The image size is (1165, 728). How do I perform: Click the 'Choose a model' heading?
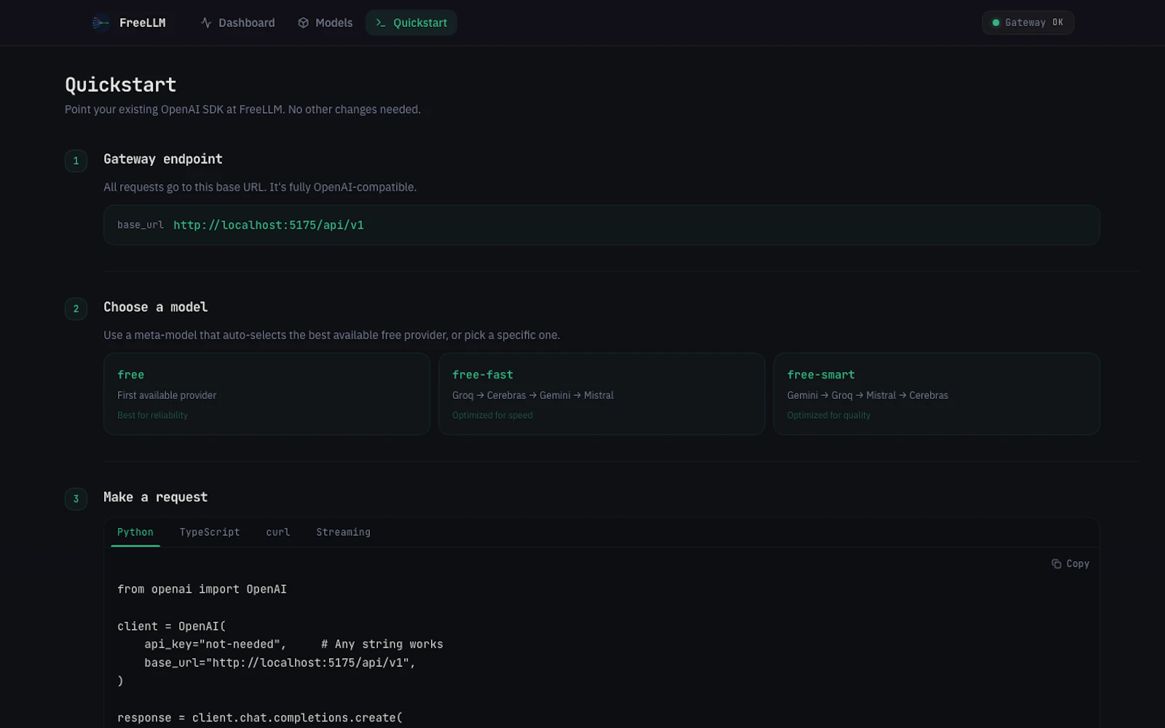coord(156,307)
